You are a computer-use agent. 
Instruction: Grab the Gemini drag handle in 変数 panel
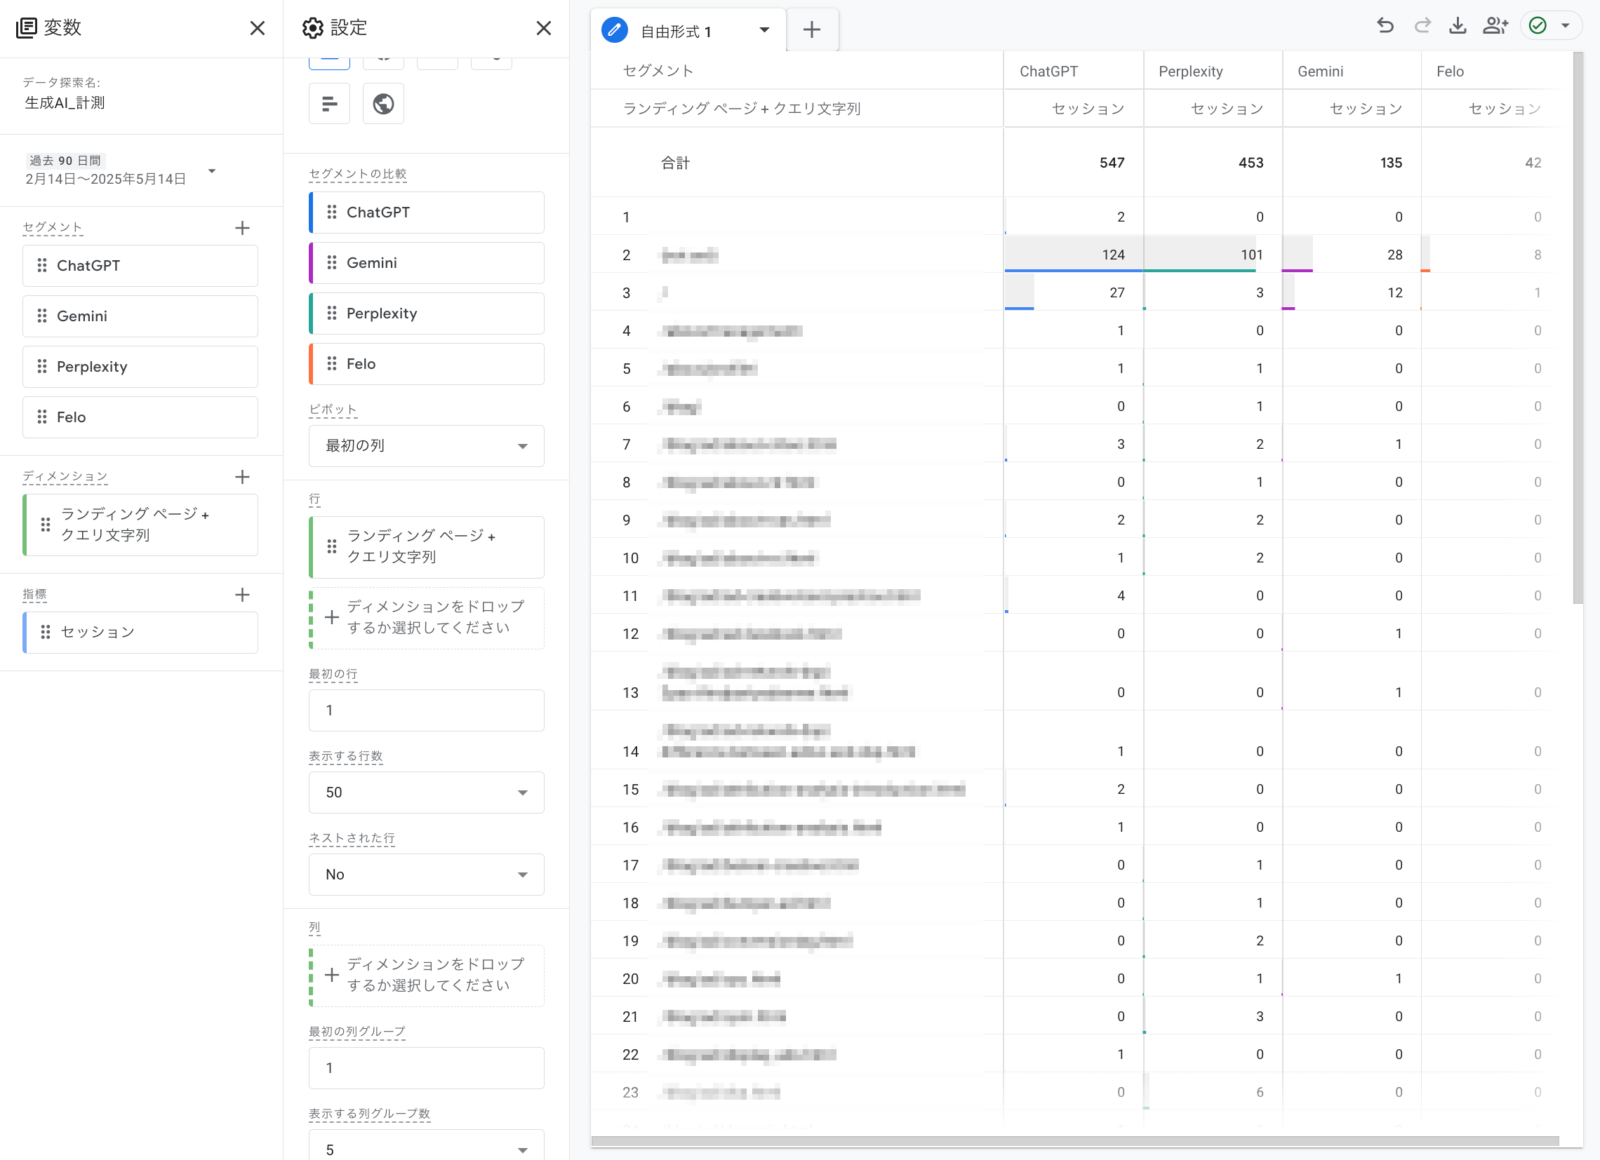tap(41, 316)
